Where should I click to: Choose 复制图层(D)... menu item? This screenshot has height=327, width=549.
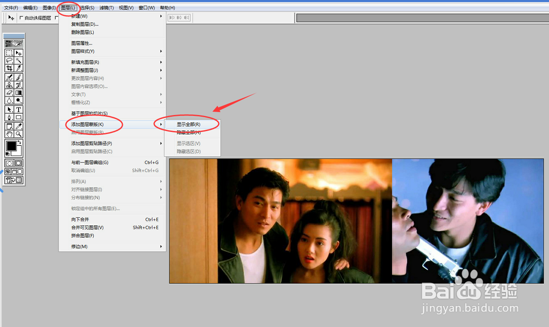click(x=112, y=24)
